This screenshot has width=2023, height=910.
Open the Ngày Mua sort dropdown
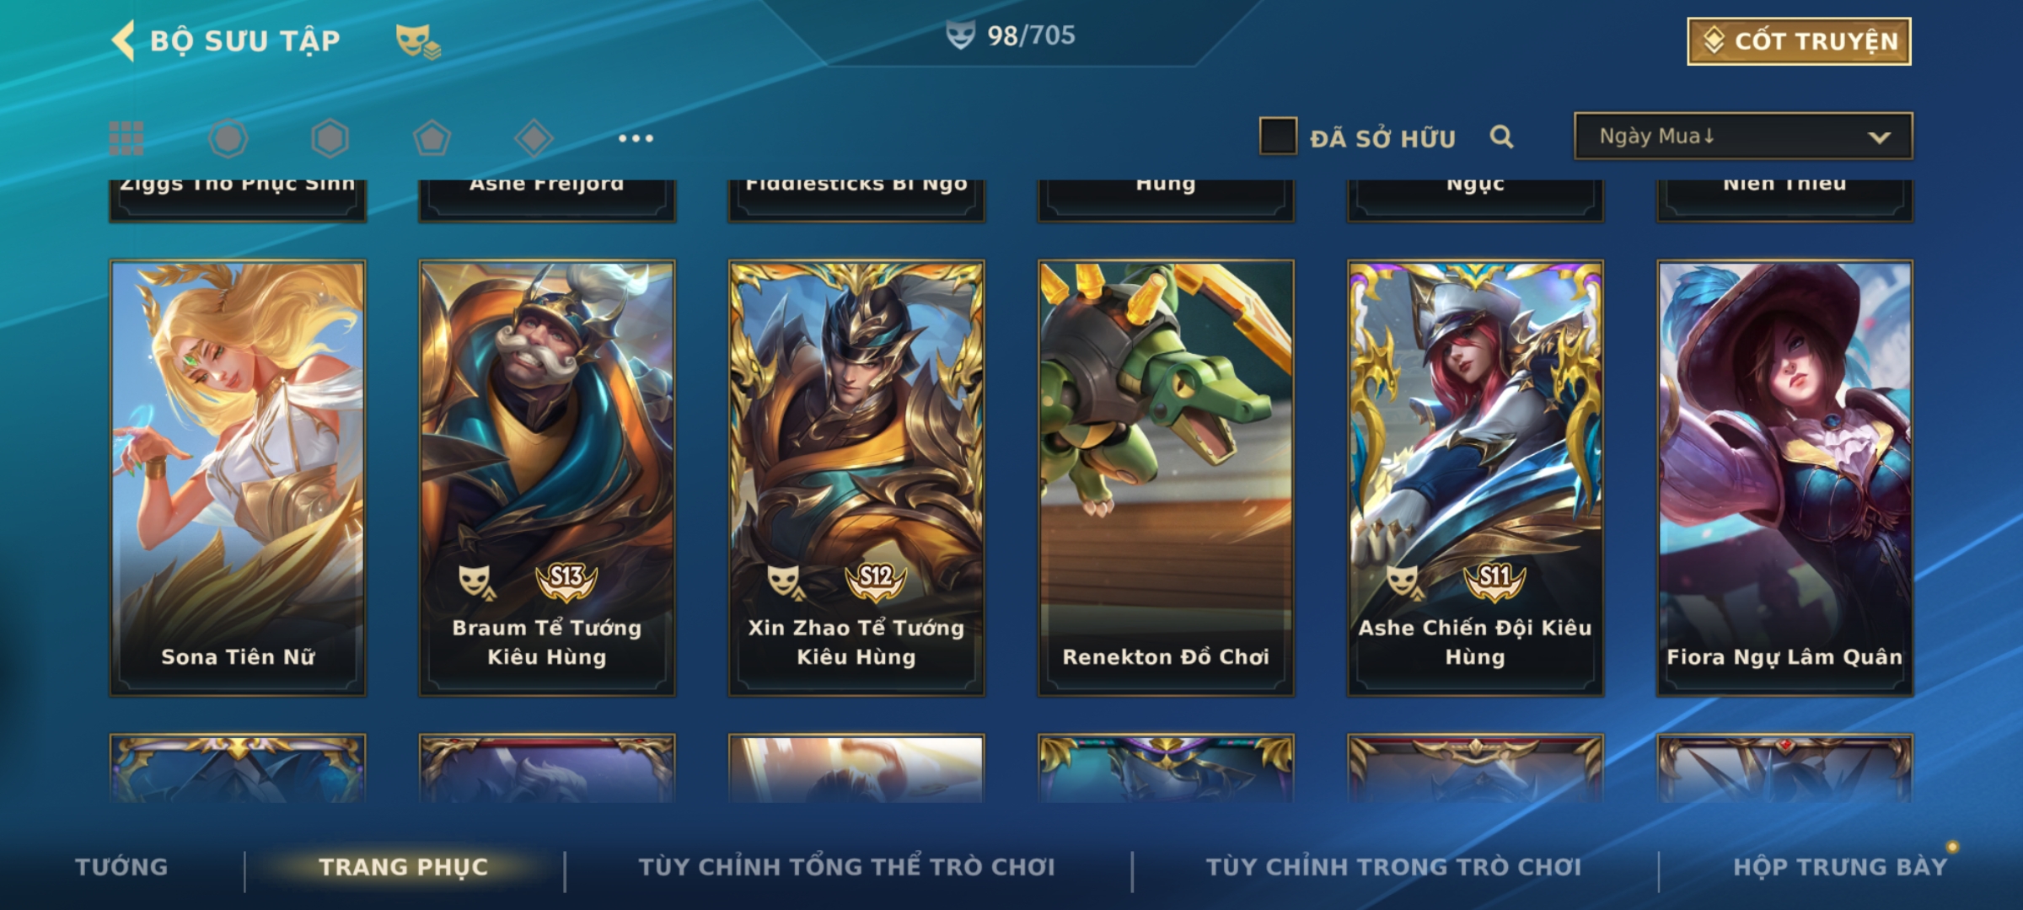pyautogui.click(x=1743, y=136)
